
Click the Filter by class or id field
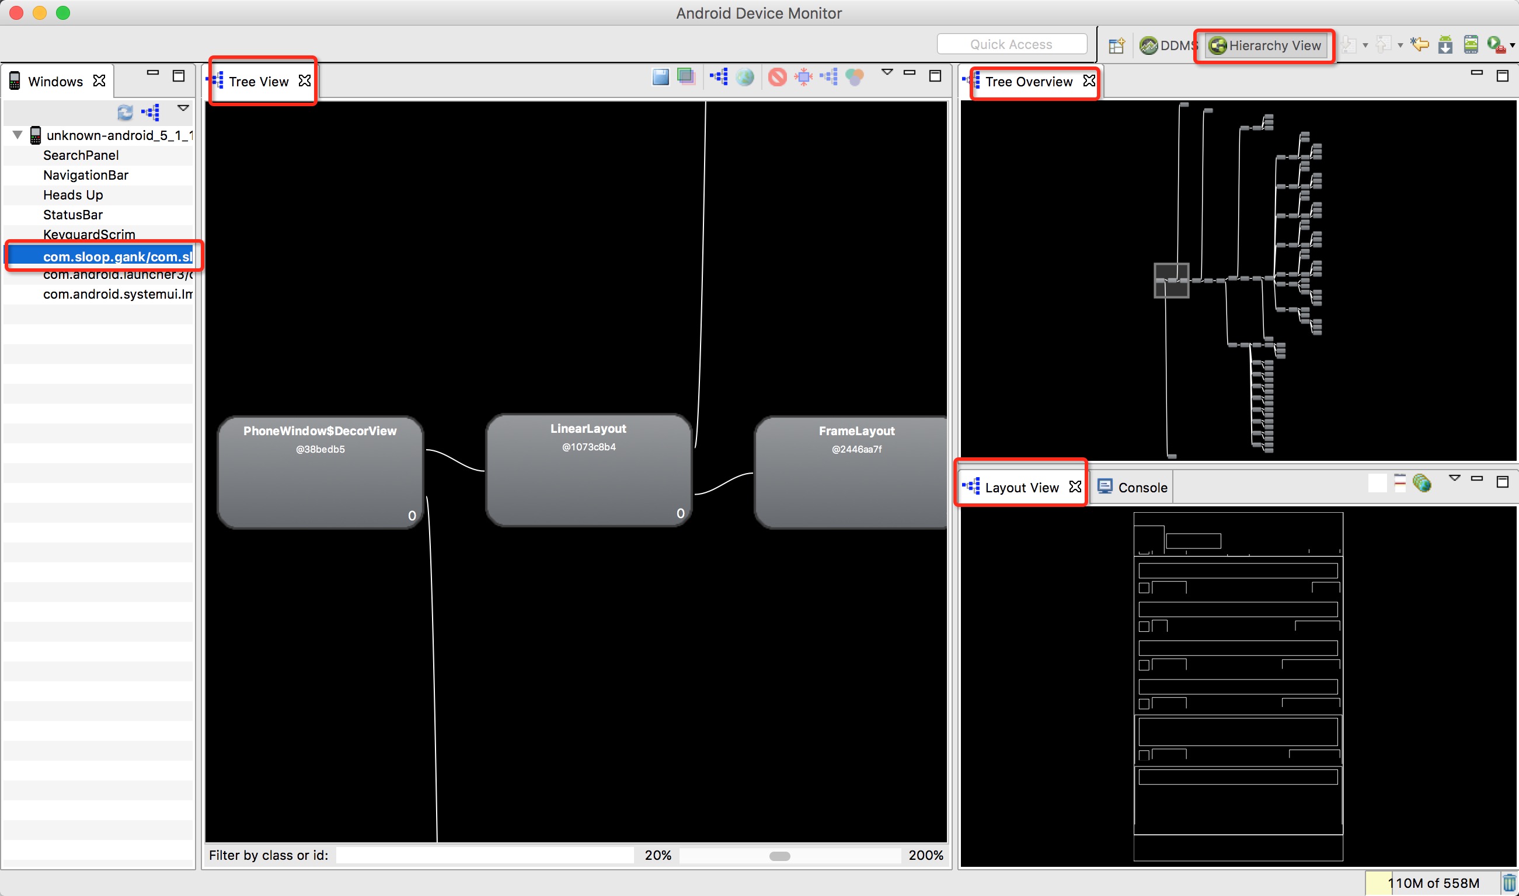485,855
